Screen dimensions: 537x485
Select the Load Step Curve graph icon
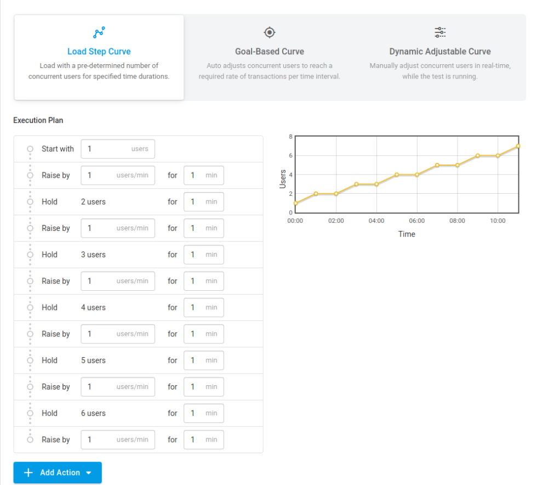99,32
